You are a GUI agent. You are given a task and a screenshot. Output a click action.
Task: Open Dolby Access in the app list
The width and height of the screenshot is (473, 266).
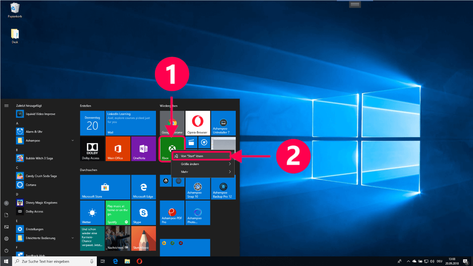point(45,211)
